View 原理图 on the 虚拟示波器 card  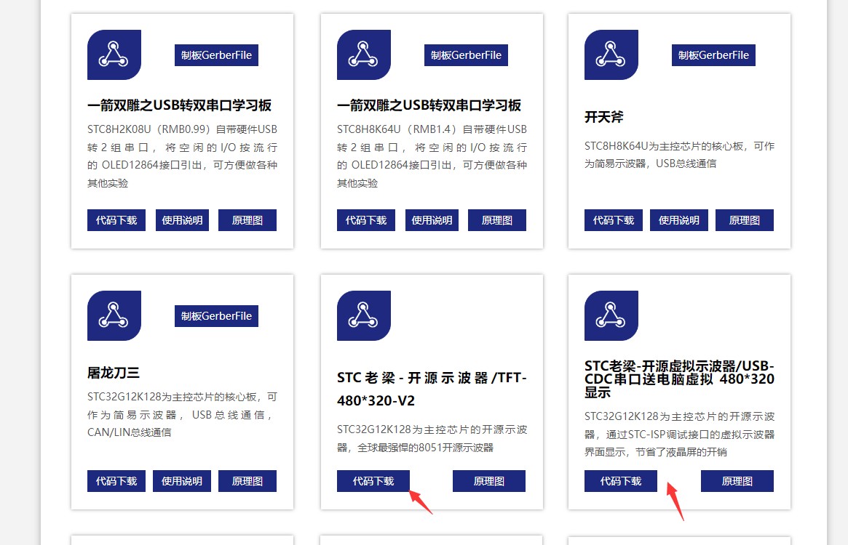(x=737, y=481)
